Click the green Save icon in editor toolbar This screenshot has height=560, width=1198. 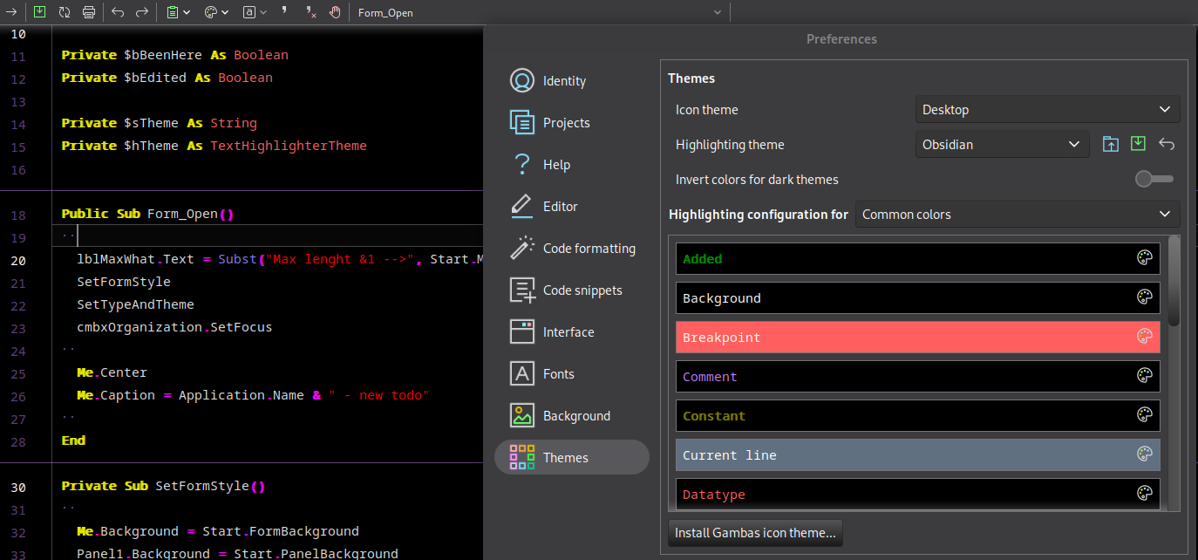coord(39,12)
